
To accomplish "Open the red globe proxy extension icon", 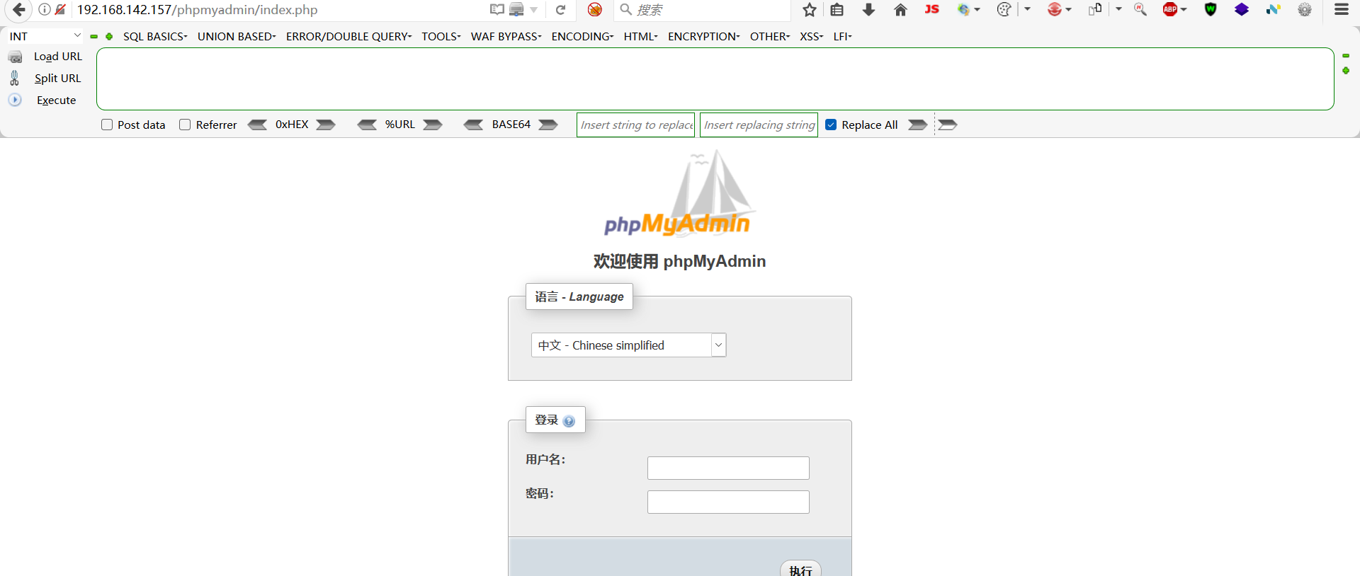I will pyautogui.click(x=1055, y=9).
